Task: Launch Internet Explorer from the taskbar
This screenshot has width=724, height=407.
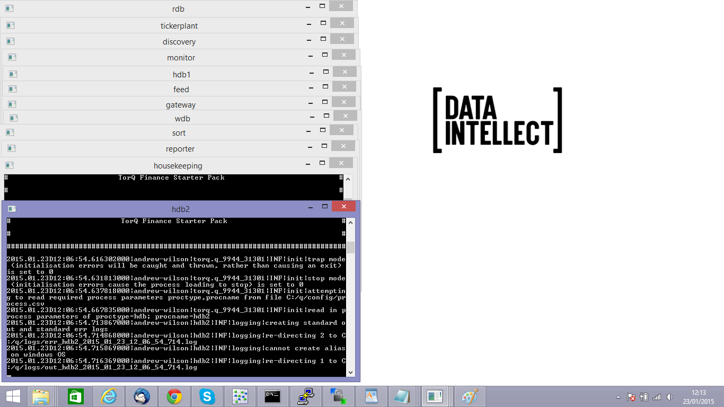Action: pos(109,396)
